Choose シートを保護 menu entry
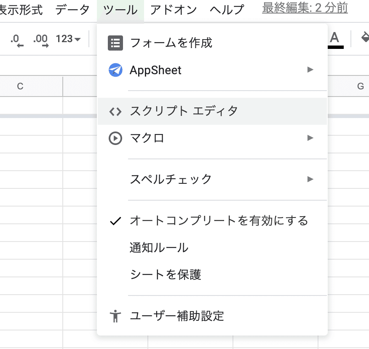369x349 pixels. click(166, 275)
